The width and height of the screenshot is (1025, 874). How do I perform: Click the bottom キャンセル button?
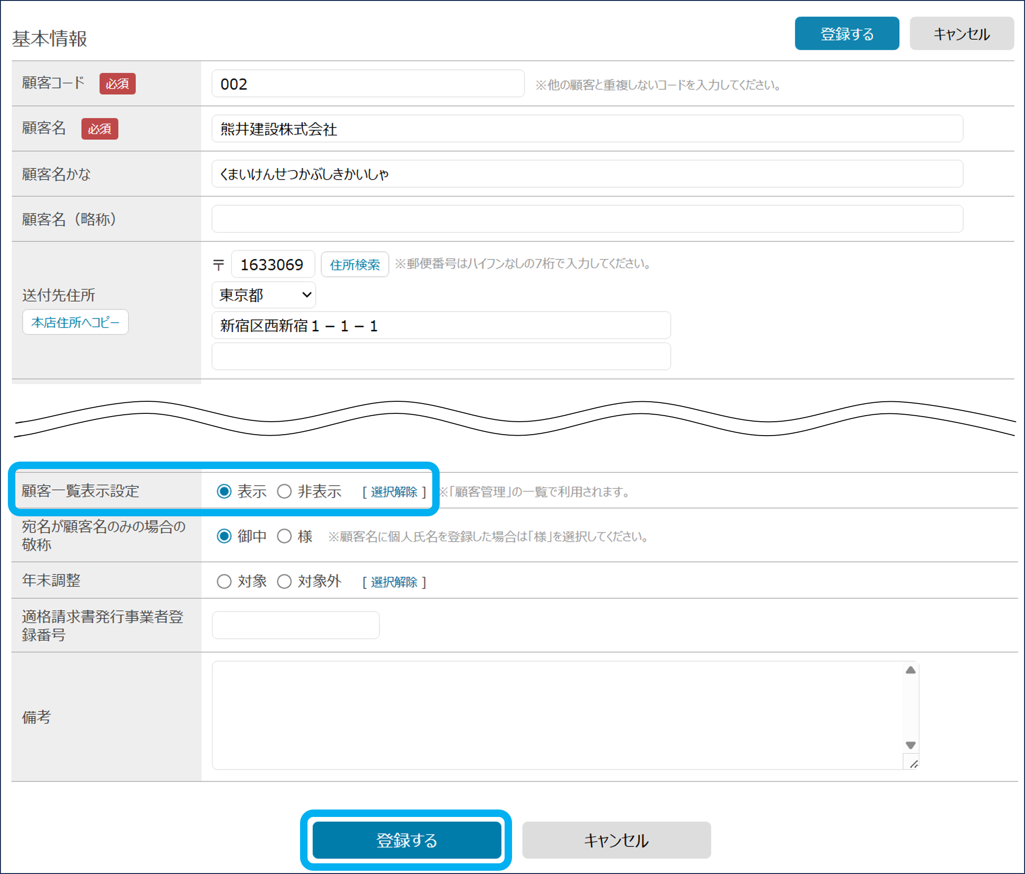click(616, 840)
